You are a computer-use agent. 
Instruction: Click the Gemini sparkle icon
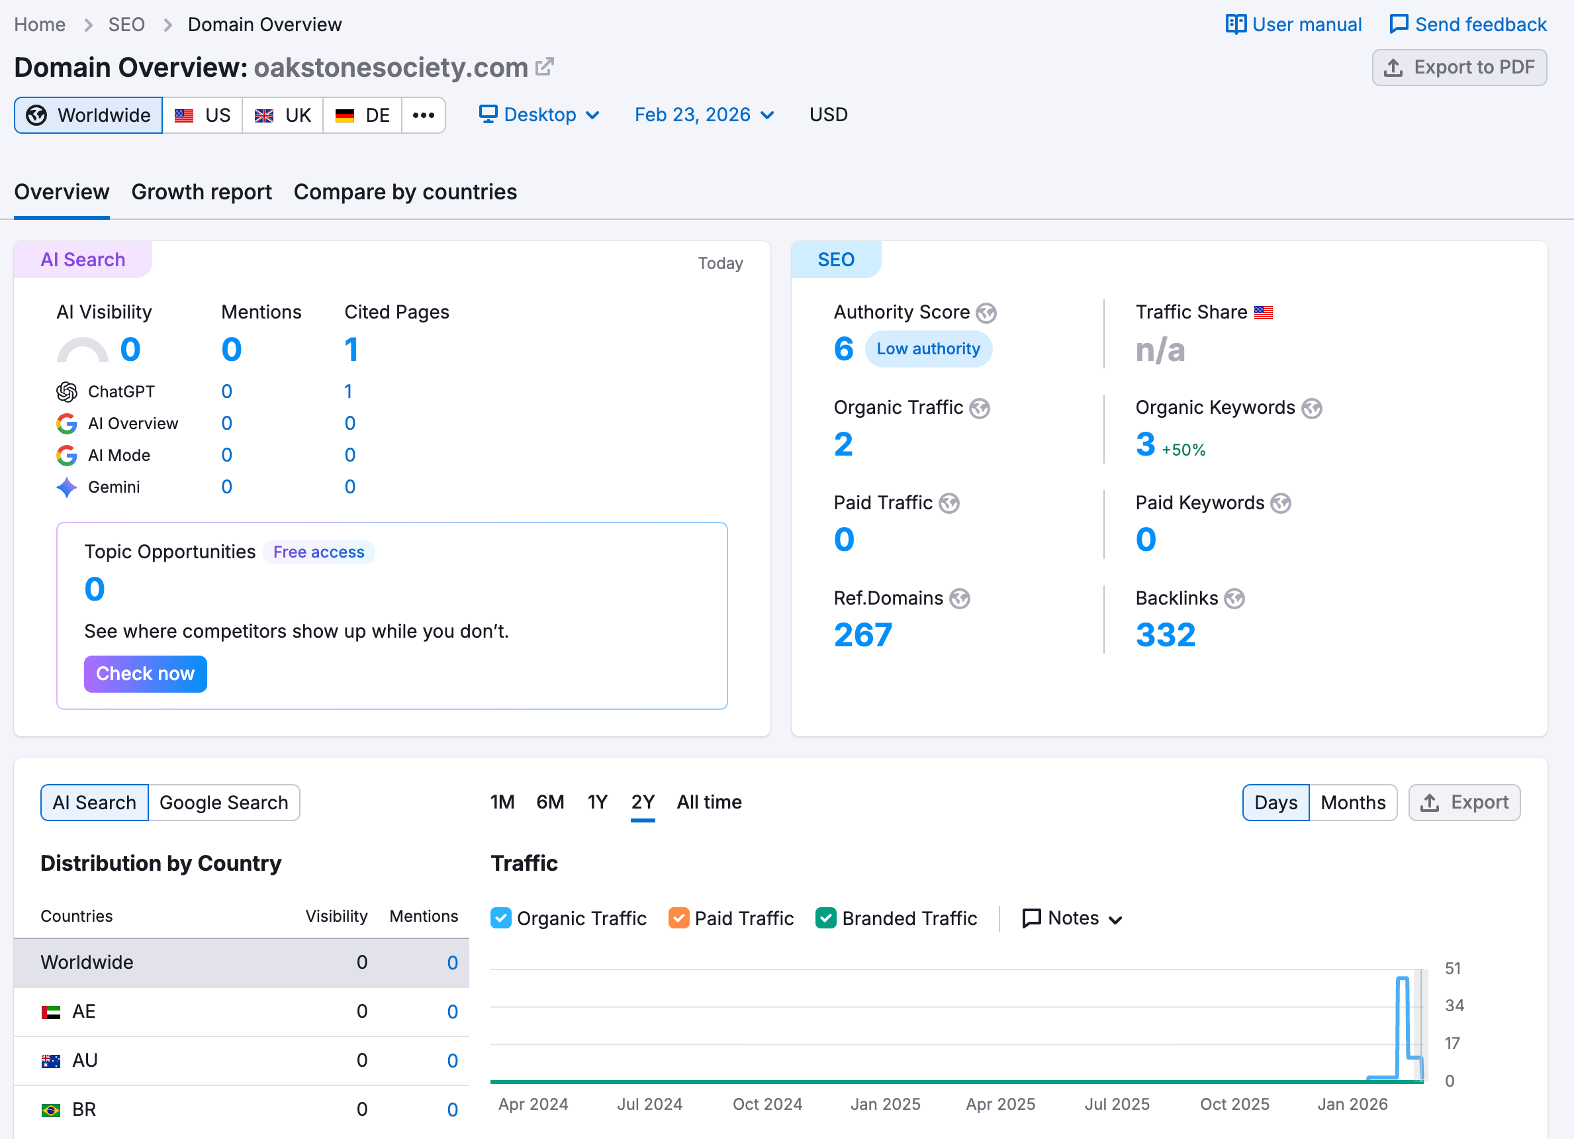[x=67, y=487]
